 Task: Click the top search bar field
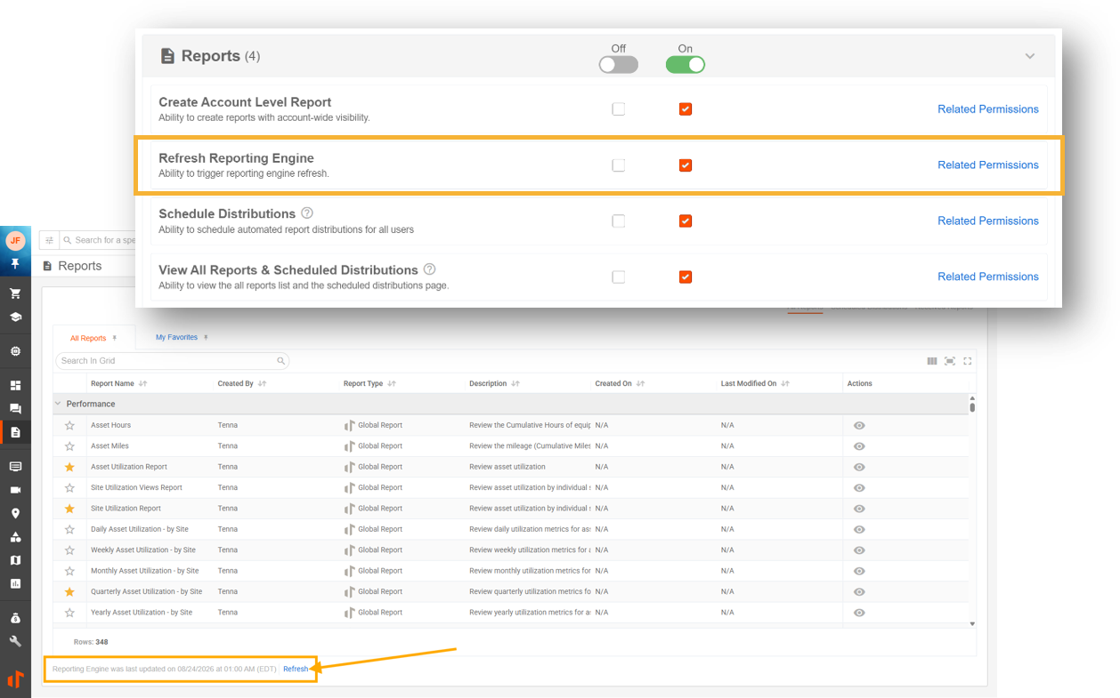98,240
